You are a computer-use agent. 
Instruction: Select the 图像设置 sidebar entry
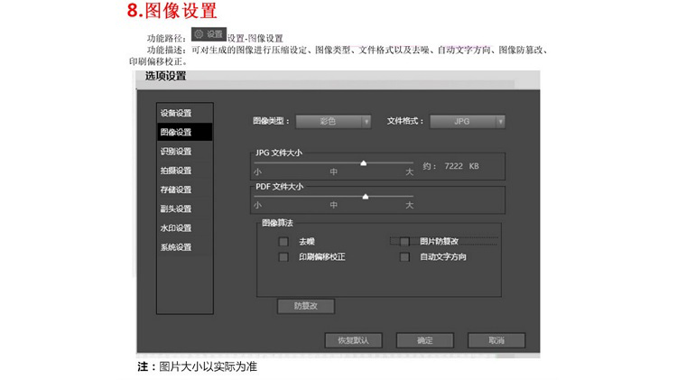pos(185,132)
